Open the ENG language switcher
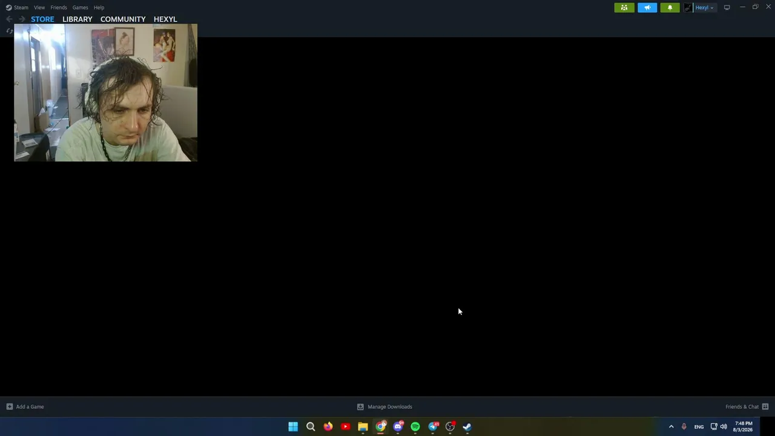Viewport: 775px width, 436px height. click(x=699, y=427)
